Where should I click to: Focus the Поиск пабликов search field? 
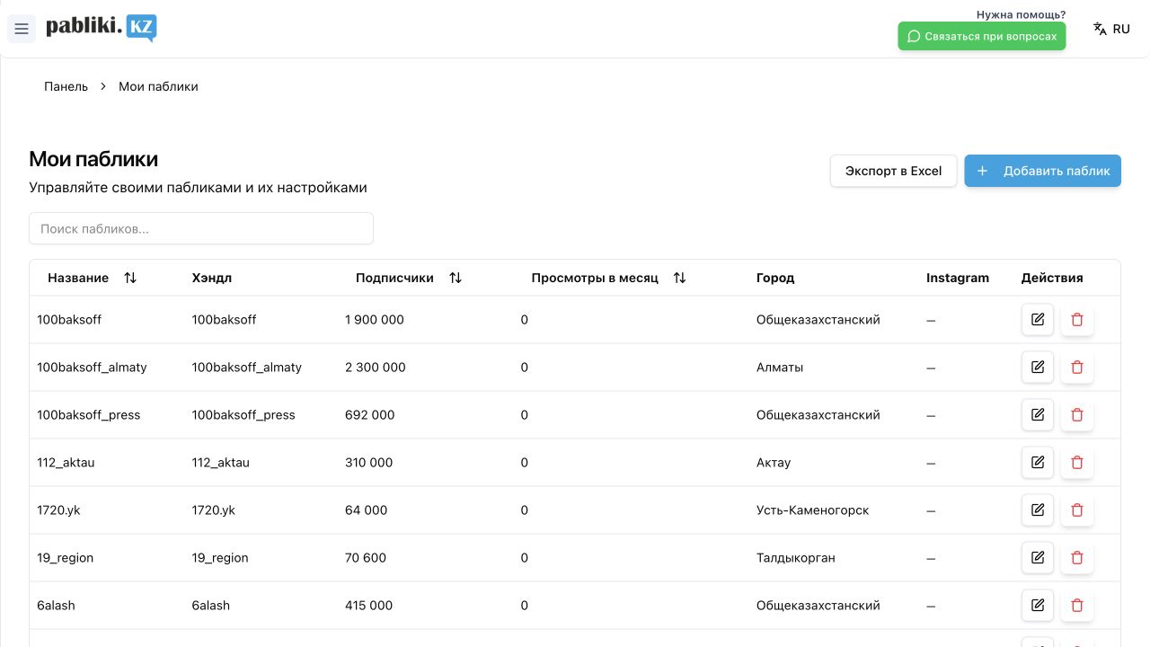[201, 228]
